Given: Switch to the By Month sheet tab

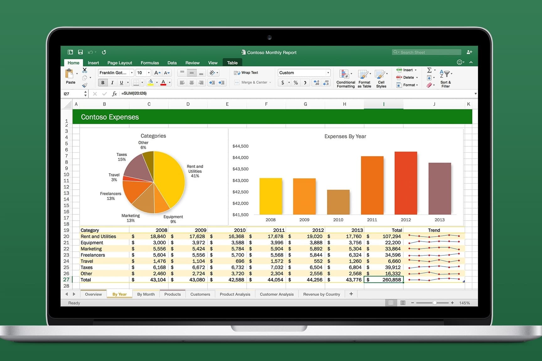Looking at the screenshot, I should coord(146,294).
